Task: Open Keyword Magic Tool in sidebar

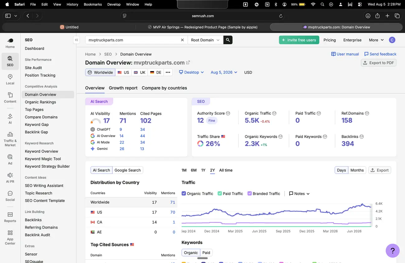Action: (43, 159)
